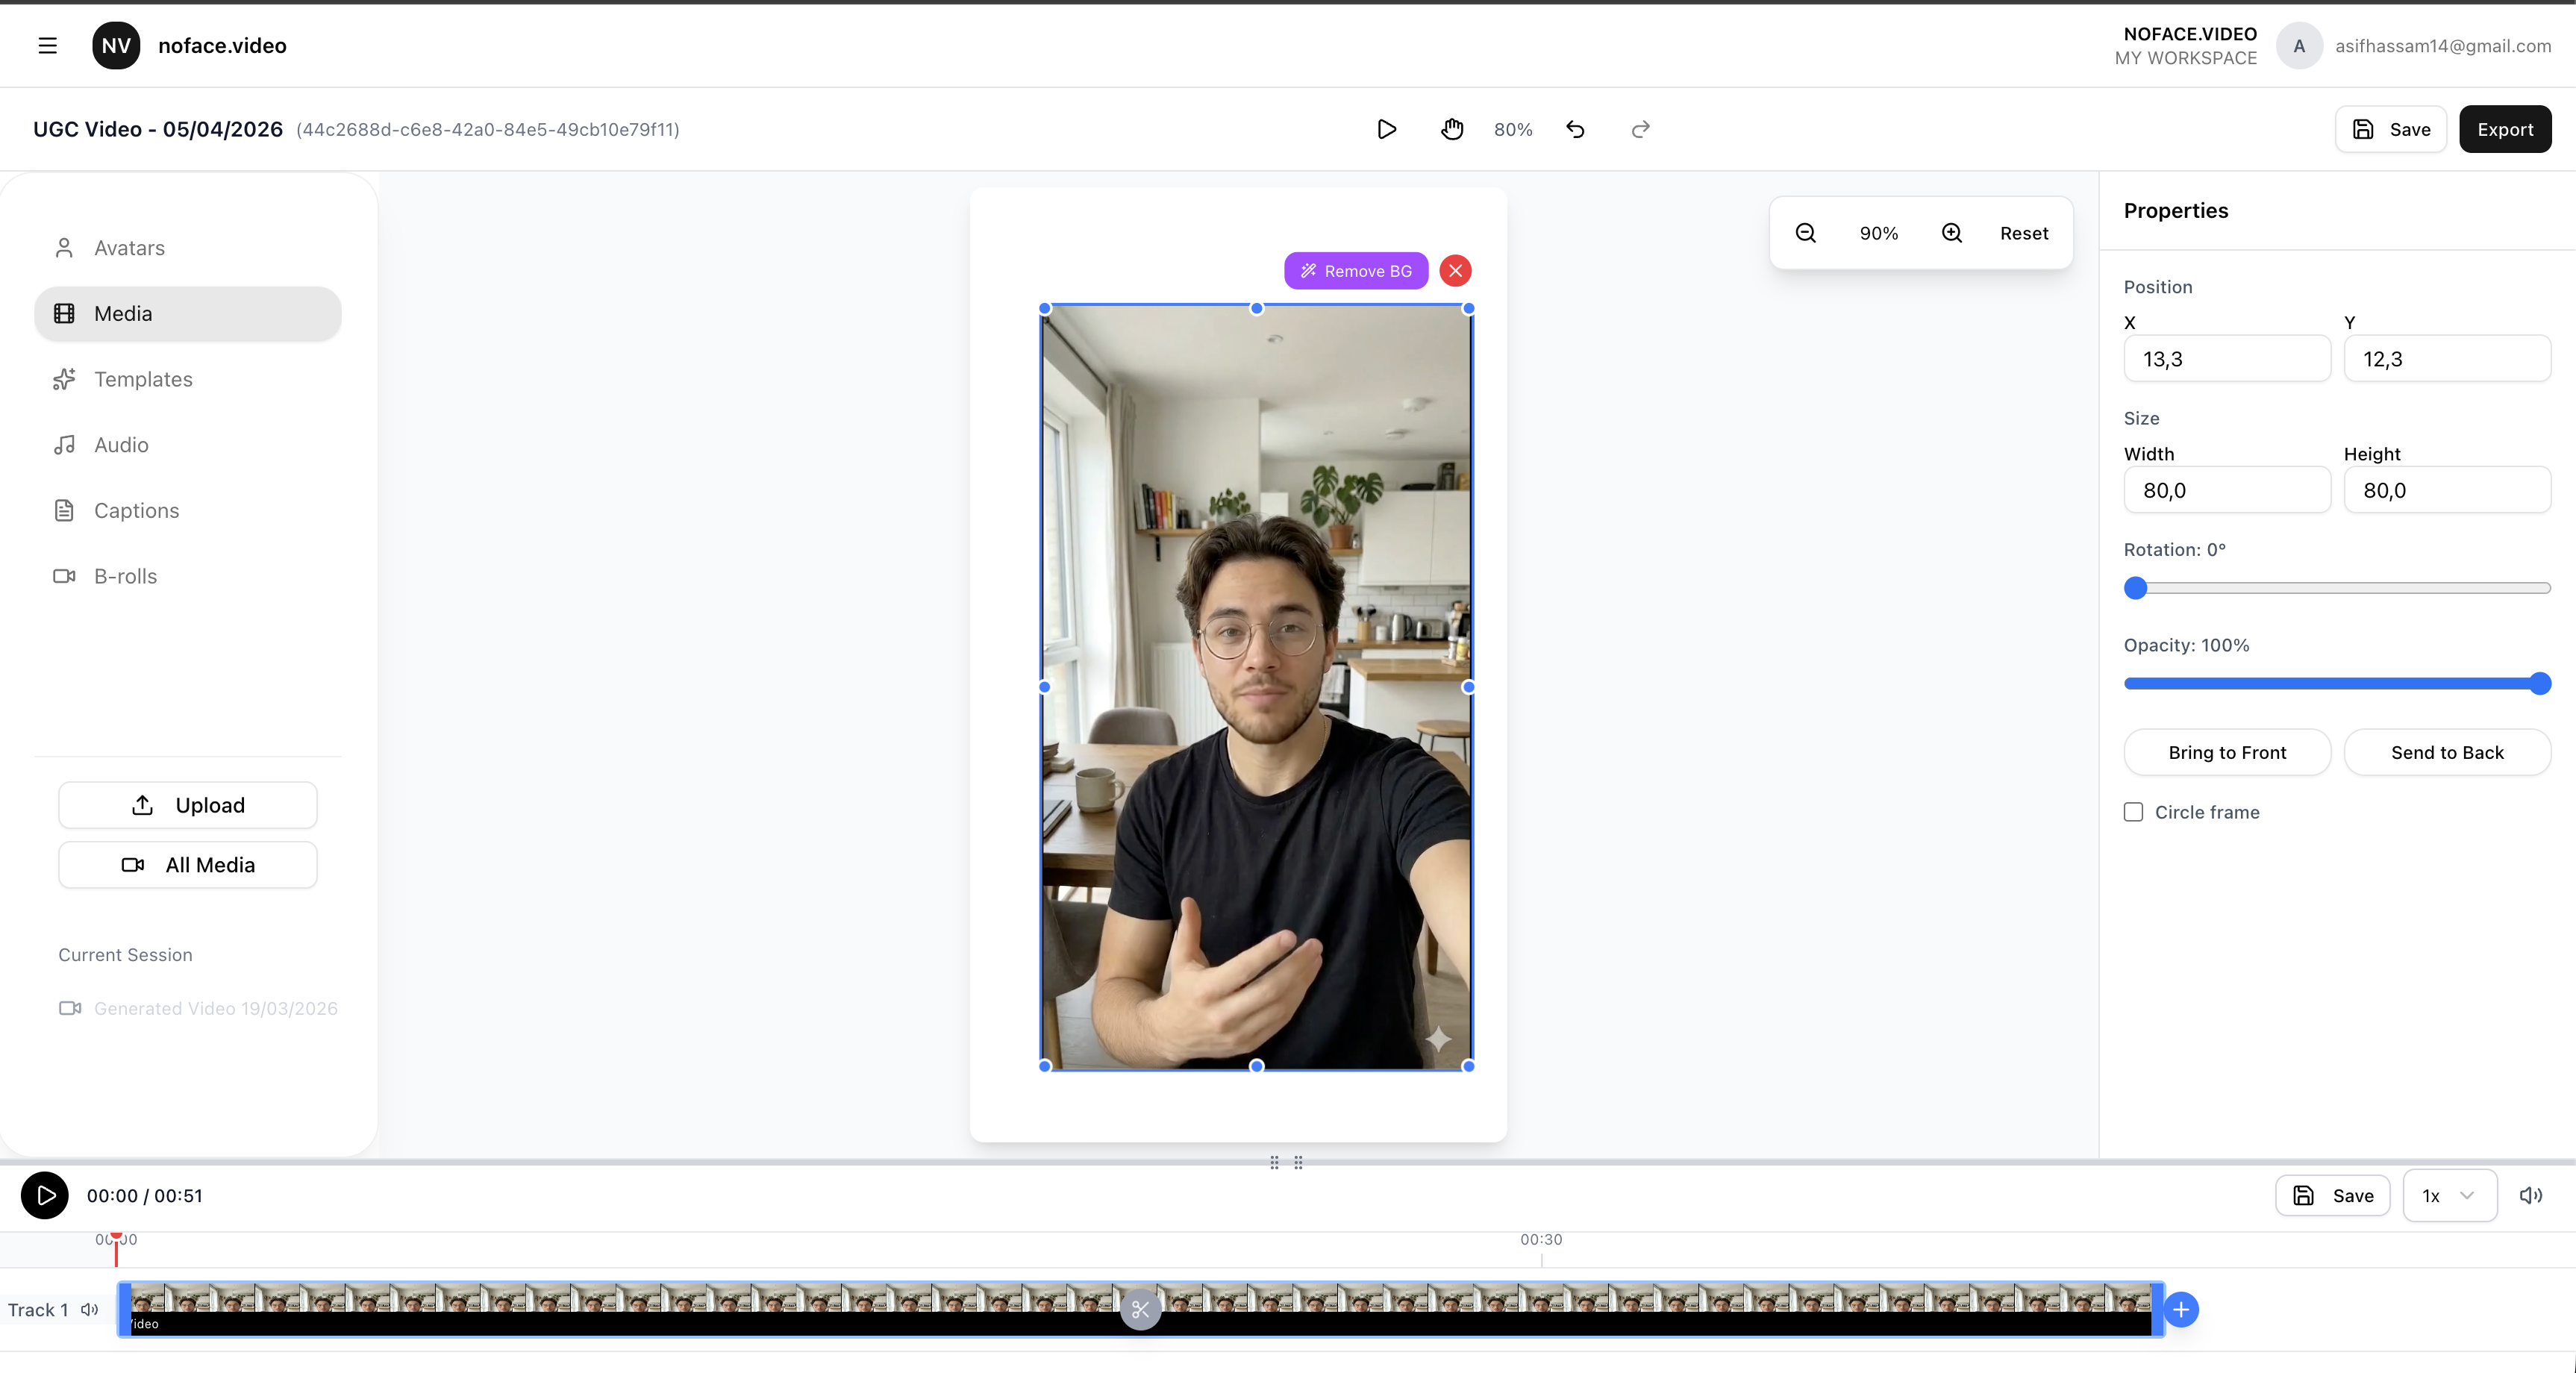Click the scissors split icon on timeline
This screenshot has height=1373, width=2576.
point(1140,1309)
